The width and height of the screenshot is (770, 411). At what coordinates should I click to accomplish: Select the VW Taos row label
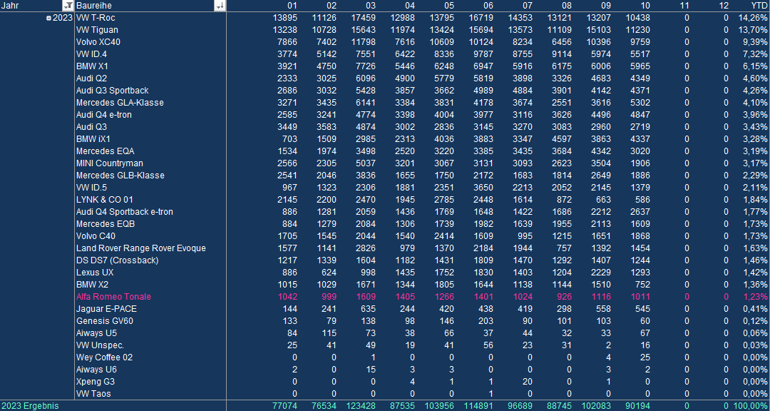pyautogui.click(x=93, y=394)
